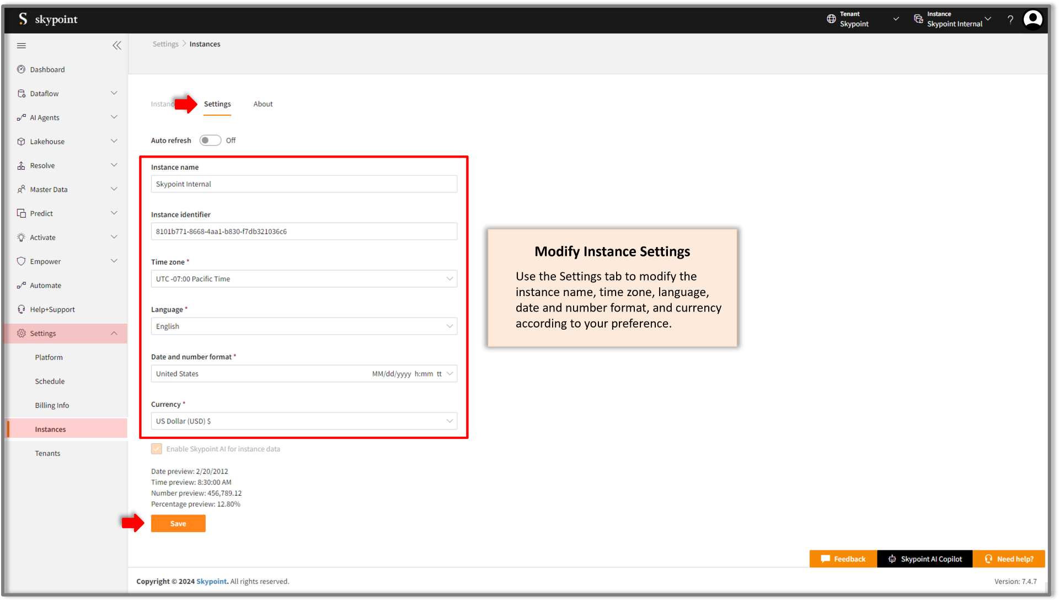Image resolution: width=1059 pixels, height=601 pixels.
Task: Expand the Date and number format dropdown
Action: (x=304, y=374)
